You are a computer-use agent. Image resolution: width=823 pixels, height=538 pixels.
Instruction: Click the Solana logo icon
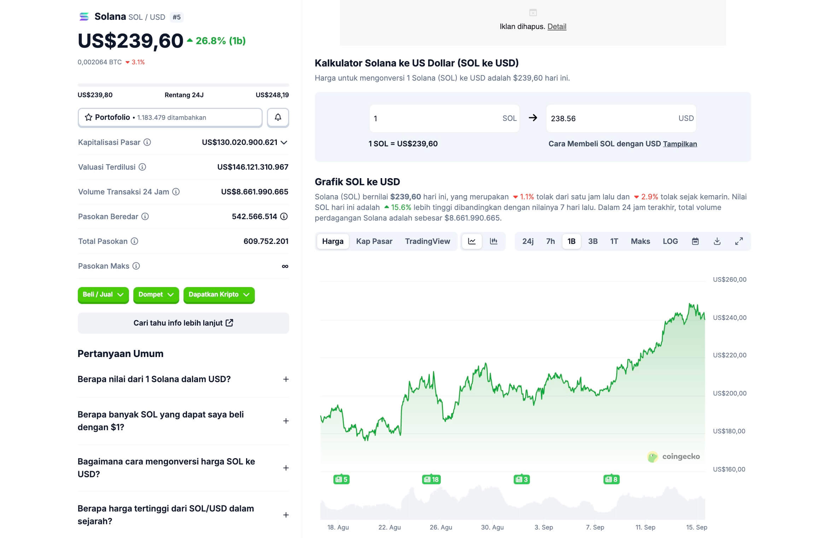[x=84, y=17]
